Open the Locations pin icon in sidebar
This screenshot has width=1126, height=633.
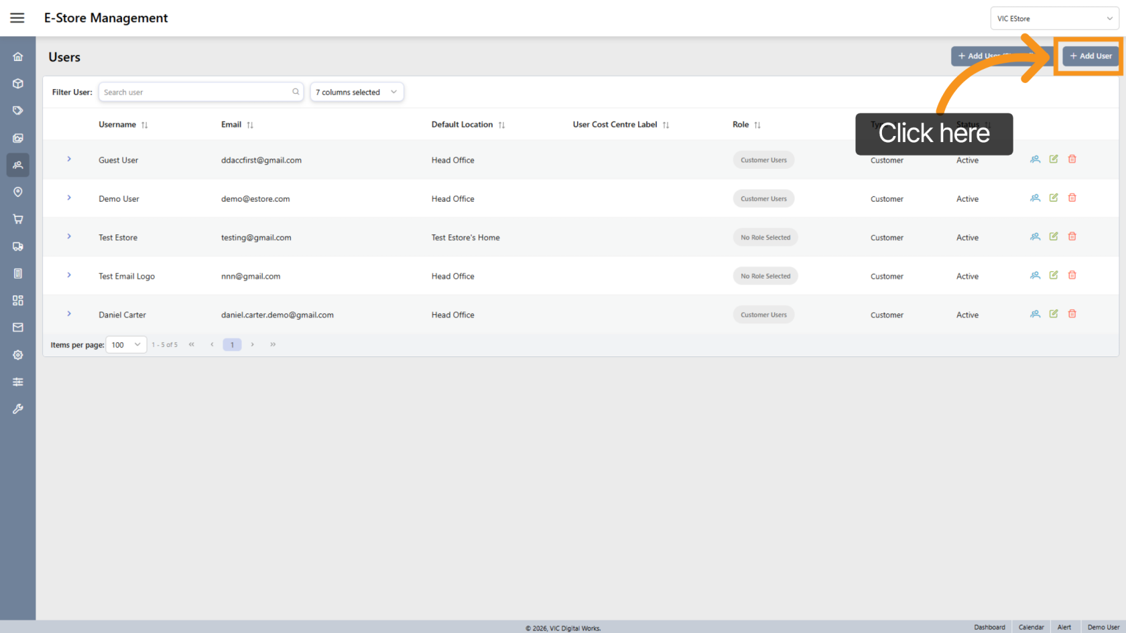pos(17,192)
